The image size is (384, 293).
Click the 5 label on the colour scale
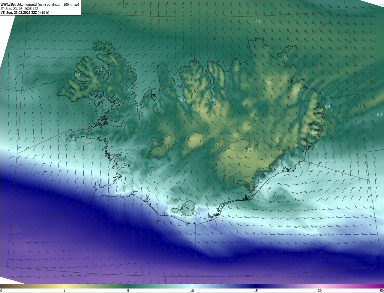click(128, 291)
